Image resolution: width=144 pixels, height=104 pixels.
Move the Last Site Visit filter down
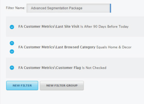pyautogui.click(x=12, y=27)
